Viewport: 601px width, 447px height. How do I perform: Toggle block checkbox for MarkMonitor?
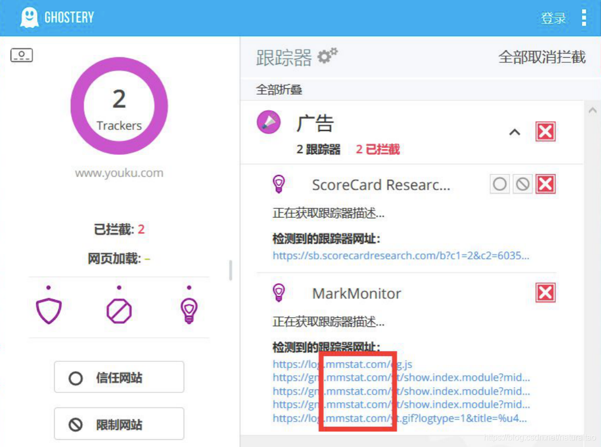pyautogui.click(x=545, y=293)
